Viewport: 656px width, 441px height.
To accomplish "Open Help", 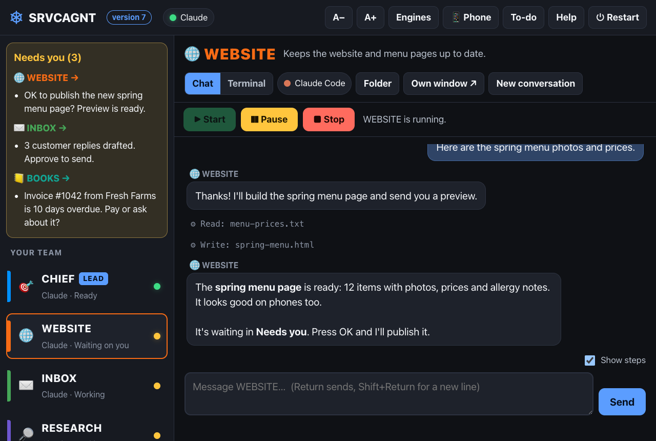I will (566, 17).
